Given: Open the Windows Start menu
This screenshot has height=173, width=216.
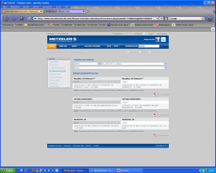Looking at the screenshot, I should pyautogui.click(x=8, y=171).
